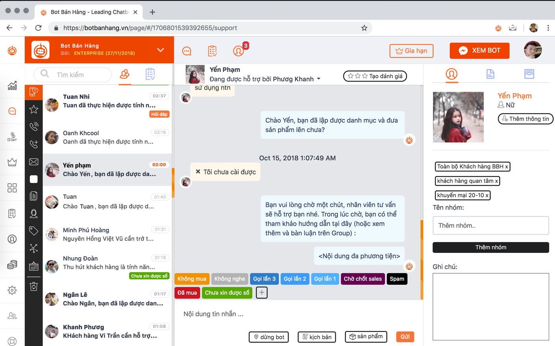Add a new label with plus button

coord(262,293)
